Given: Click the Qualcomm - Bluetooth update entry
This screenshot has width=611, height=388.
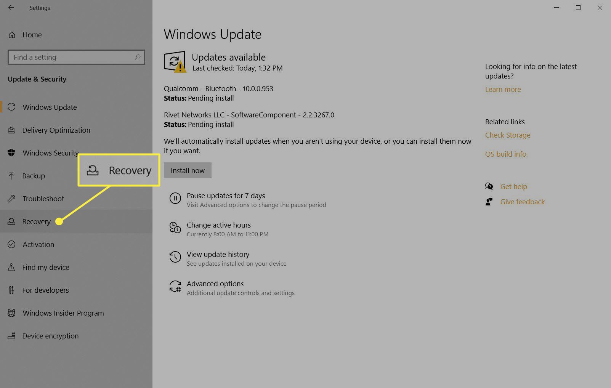Looking at the screenshot, I should point(218,88).
